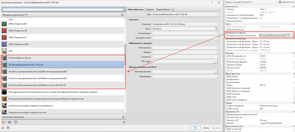This screenshot has width=295, height=132.
Task: Click the Отмена button
Action: click(x=206, y=128)
